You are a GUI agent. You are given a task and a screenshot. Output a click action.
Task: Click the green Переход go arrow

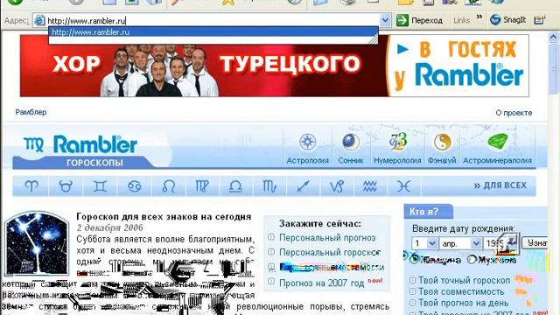click(402, 20)
